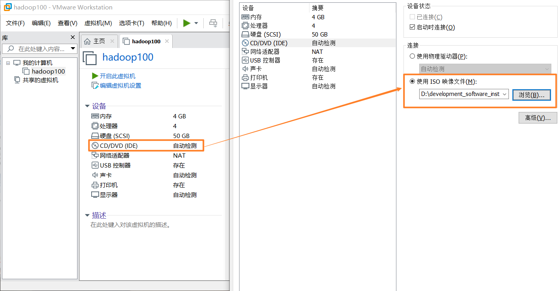The image size is (560, 291).
Task: Select 共享的虚拟机 in the library tree
Action: point(41,80)
